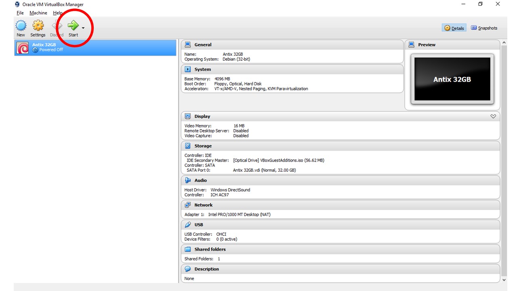The image size is (517, 291).
Task: Click the Network section adapter icon
Action: 188,205
